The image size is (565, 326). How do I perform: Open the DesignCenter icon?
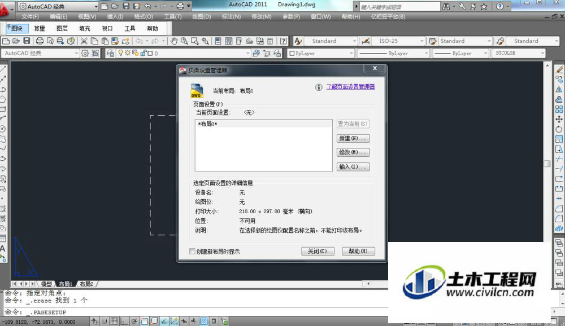coord(228,41)
